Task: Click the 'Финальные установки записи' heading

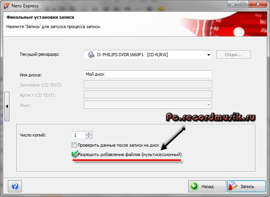Action: click(x=40, y=17)
